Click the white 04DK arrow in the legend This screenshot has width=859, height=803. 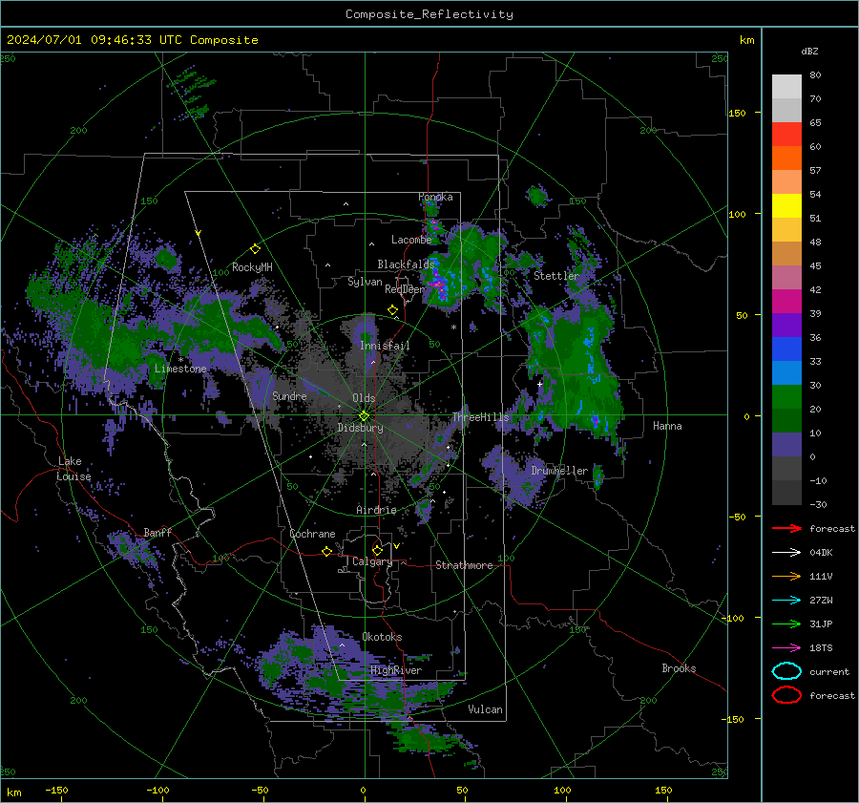tap(786, 553)
